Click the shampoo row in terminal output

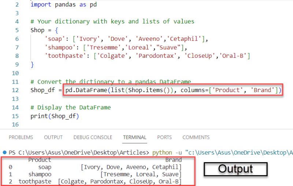click(95, 174)
